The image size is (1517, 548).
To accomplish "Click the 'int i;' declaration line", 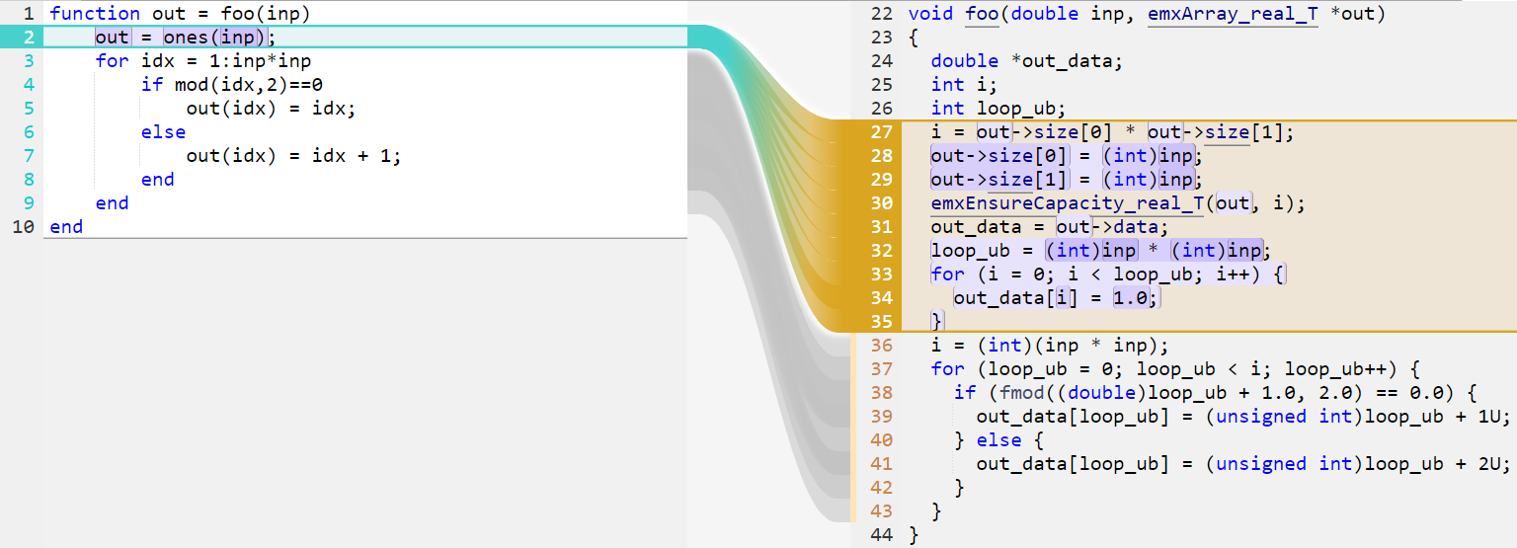I will (x=965, y=85).
